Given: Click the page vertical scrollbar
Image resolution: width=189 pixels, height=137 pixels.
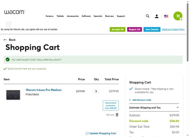Looking at the screenshot, I should tap(188, 32).
